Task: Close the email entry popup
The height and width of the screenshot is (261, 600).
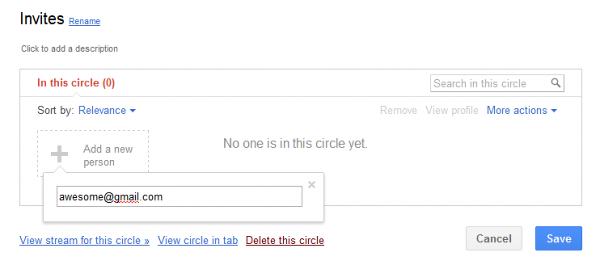Action: pos(311,185)
